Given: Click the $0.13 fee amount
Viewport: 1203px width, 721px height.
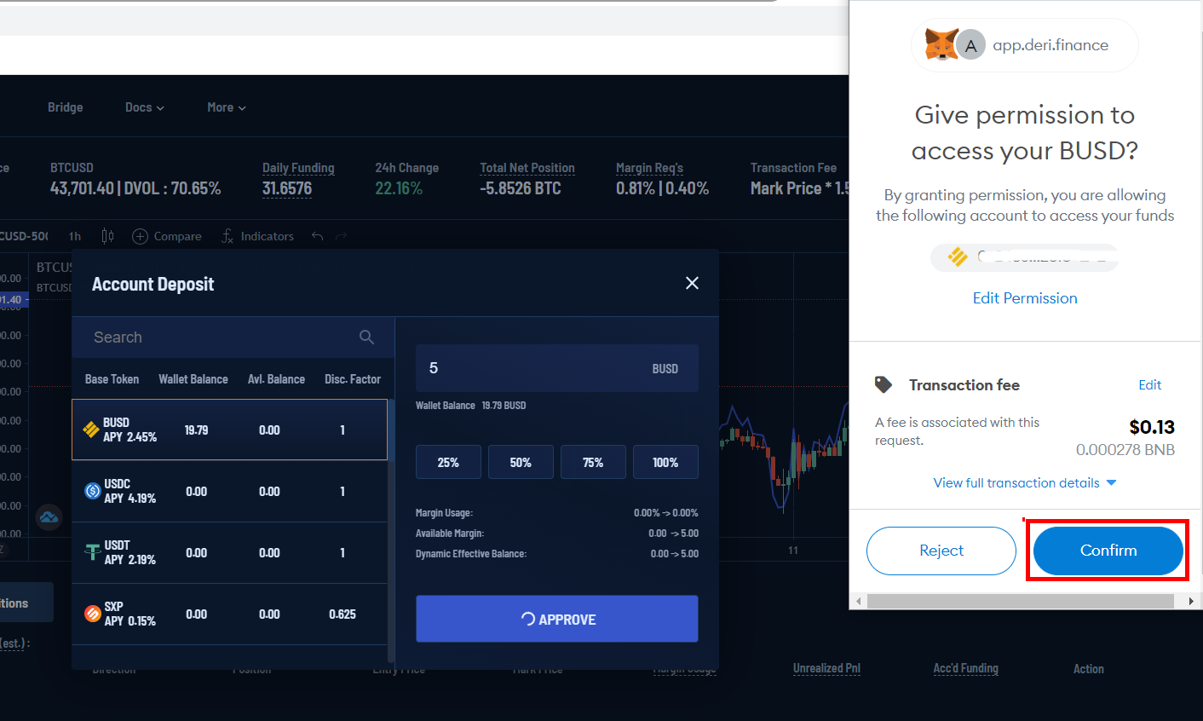Looking at the screenshot, I should pyautogui.click(x=1152, y=427).
